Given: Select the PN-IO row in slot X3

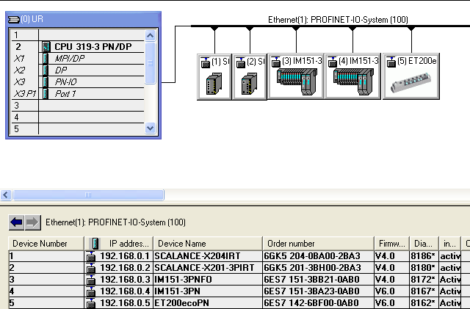Looking at the screenshot, I should click(78, 81).
